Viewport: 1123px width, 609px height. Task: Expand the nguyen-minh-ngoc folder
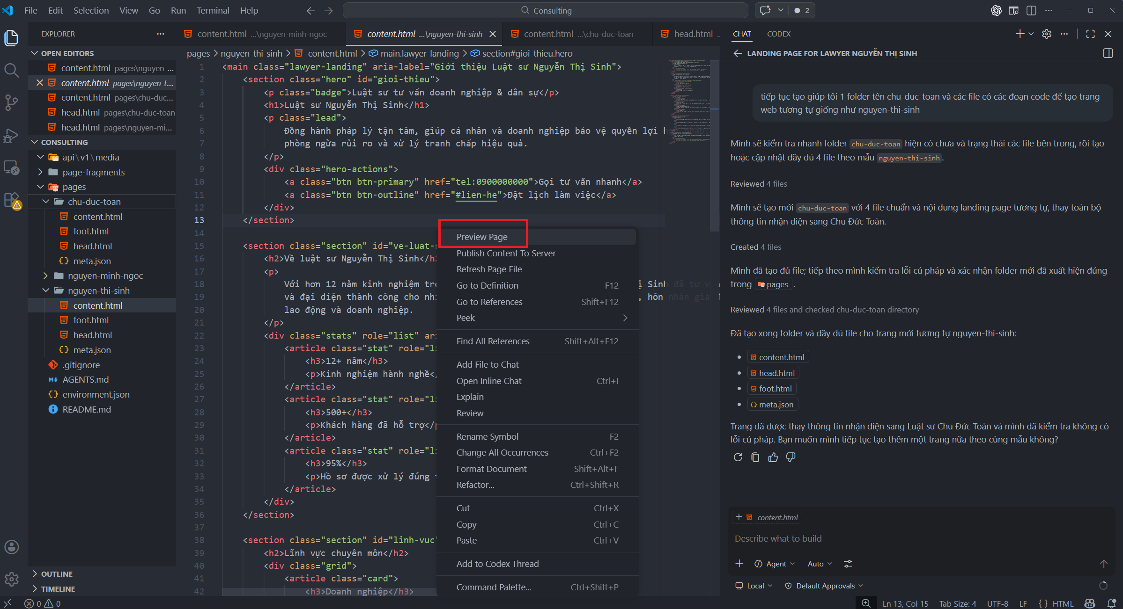click(105, 275)
